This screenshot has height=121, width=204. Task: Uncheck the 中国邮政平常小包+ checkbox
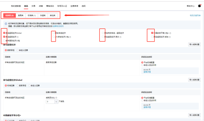tap(152, 33)
